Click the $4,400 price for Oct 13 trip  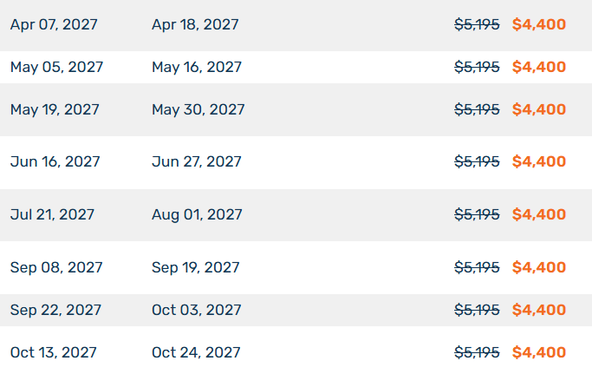click(x=539, y=353)
